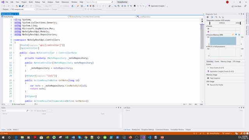
Task: Open the Solution Explorer side tab
Action: tap(247, 18)
